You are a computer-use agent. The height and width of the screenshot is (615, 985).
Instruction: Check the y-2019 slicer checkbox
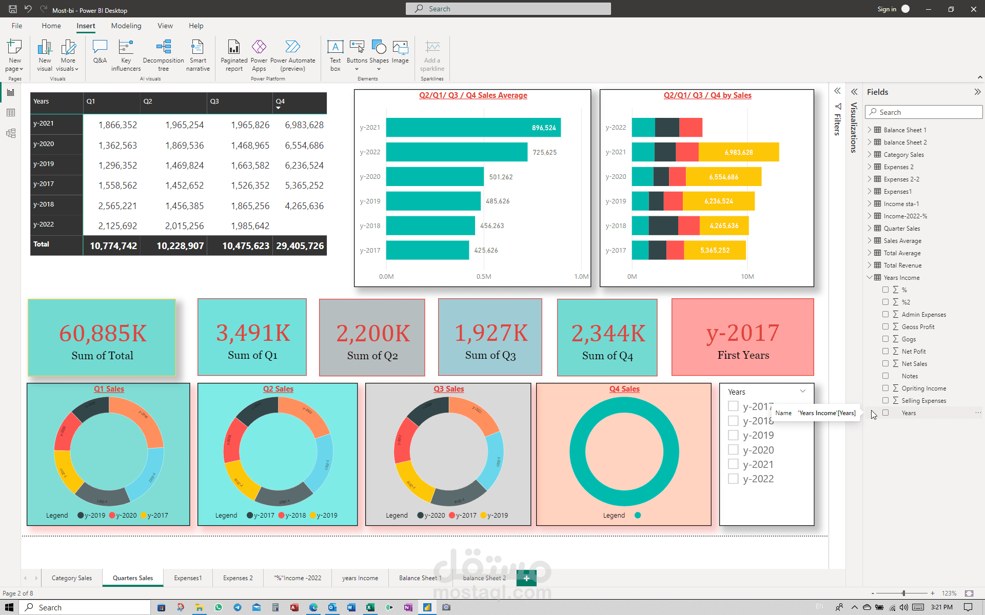click(x=733, y=435)
